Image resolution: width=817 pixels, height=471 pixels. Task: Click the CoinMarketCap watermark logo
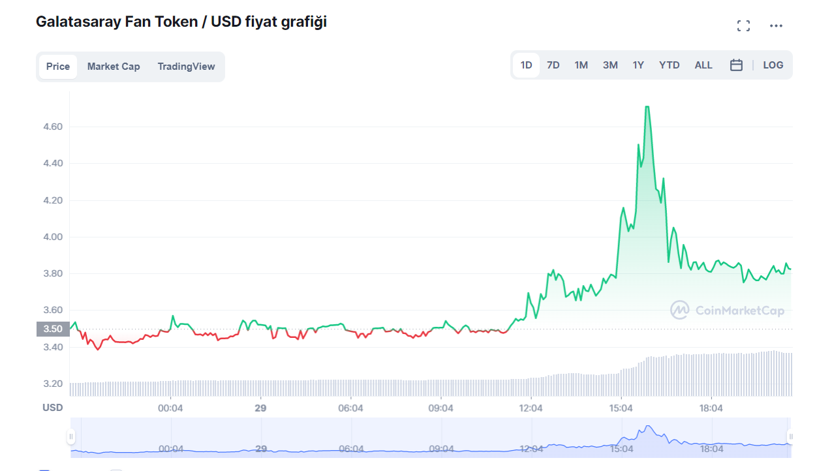(x=728, y=311)
